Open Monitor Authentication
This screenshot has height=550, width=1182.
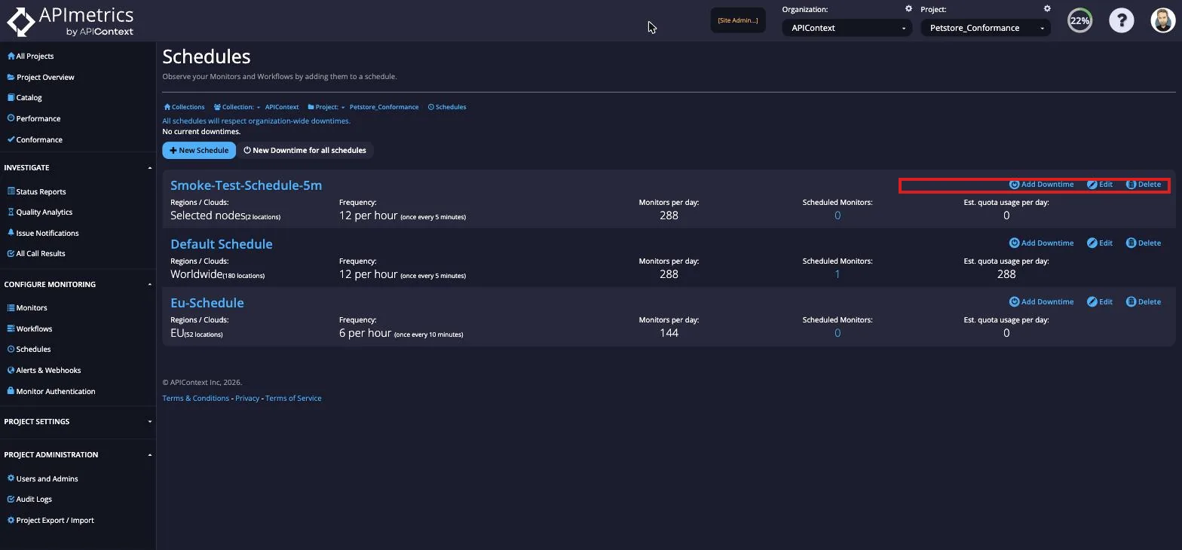coord(51,391)
